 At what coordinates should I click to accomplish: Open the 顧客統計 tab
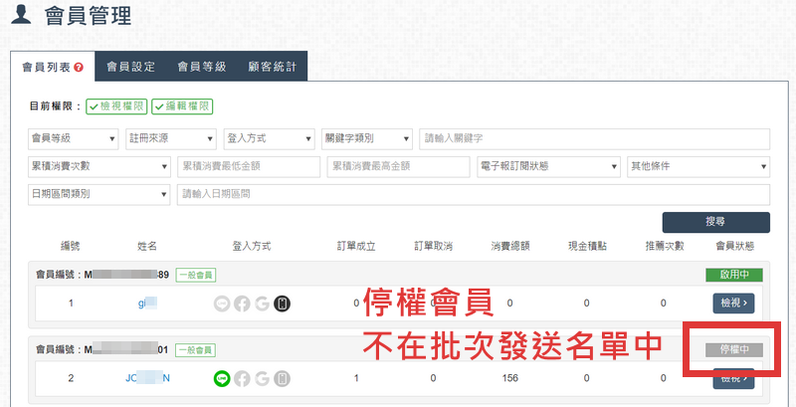(x=272, y=67)
